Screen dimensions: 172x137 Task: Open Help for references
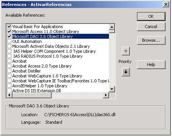click(x=151, y=65)
